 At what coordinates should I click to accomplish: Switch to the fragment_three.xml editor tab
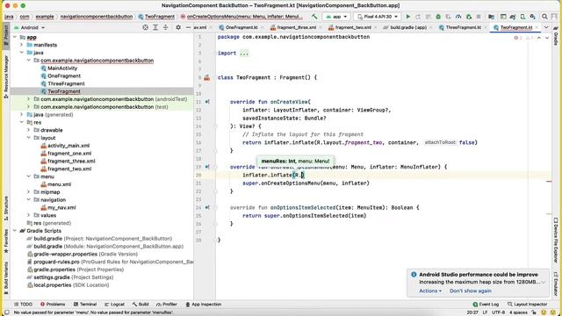tap(293, 27)
